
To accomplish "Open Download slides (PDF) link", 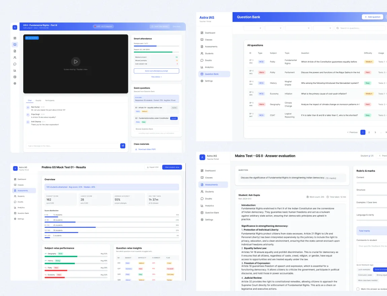I will [147, 149].
